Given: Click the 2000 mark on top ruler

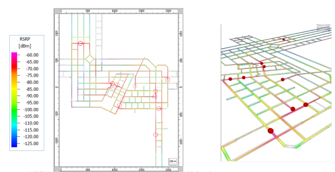Looking at the screenshot, I should pyautogui.click(x=168, y=11).
